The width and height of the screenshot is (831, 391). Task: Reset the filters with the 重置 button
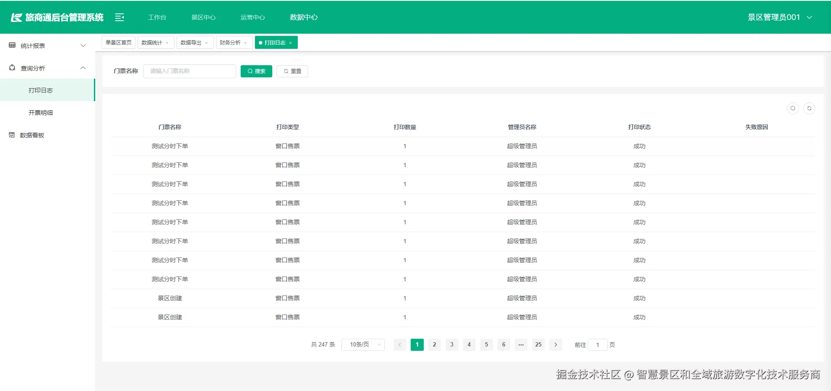click(292, 71)
